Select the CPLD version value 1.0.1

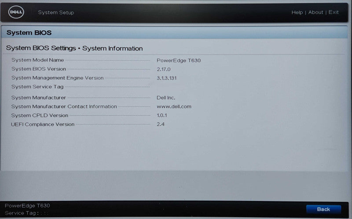(x=161, y=115)
